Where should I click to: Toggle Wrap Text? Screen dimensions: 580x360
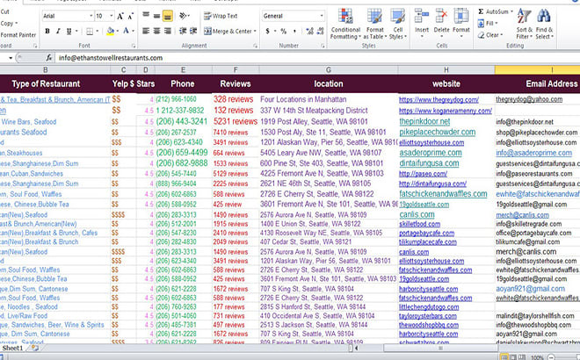tap(221, 16)
